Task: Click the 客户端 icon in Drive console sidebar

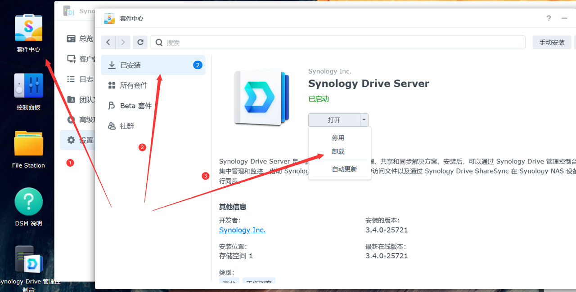Action: (x=71, y=59)
